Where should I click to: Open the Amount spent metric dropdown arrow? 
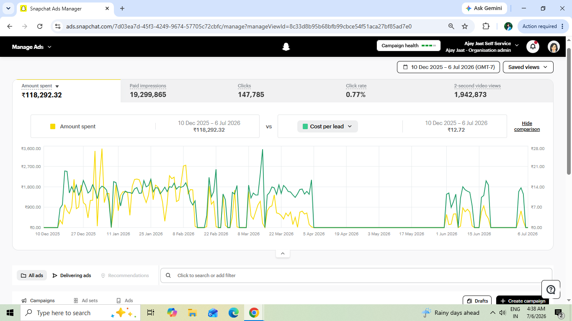[x=57, y=87]
